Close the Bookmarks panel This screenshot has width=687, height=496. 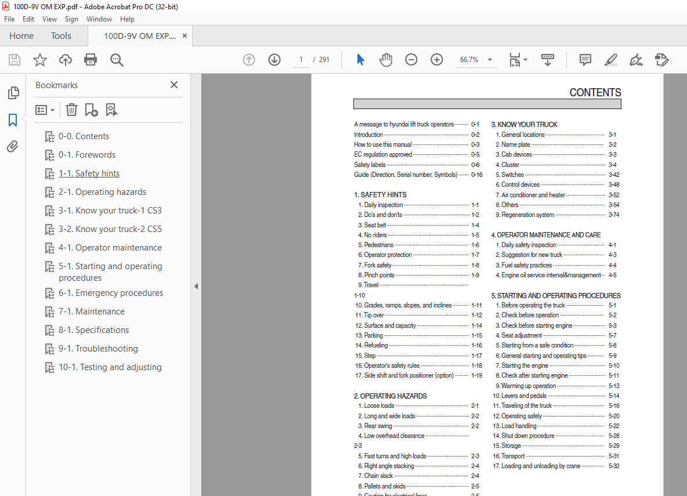[x=174, y=85]
